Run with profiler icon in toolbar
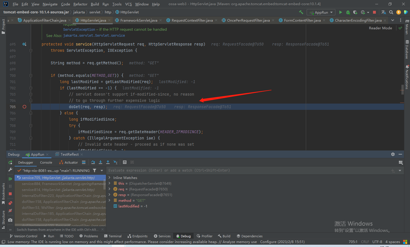 tap(363, 12)
